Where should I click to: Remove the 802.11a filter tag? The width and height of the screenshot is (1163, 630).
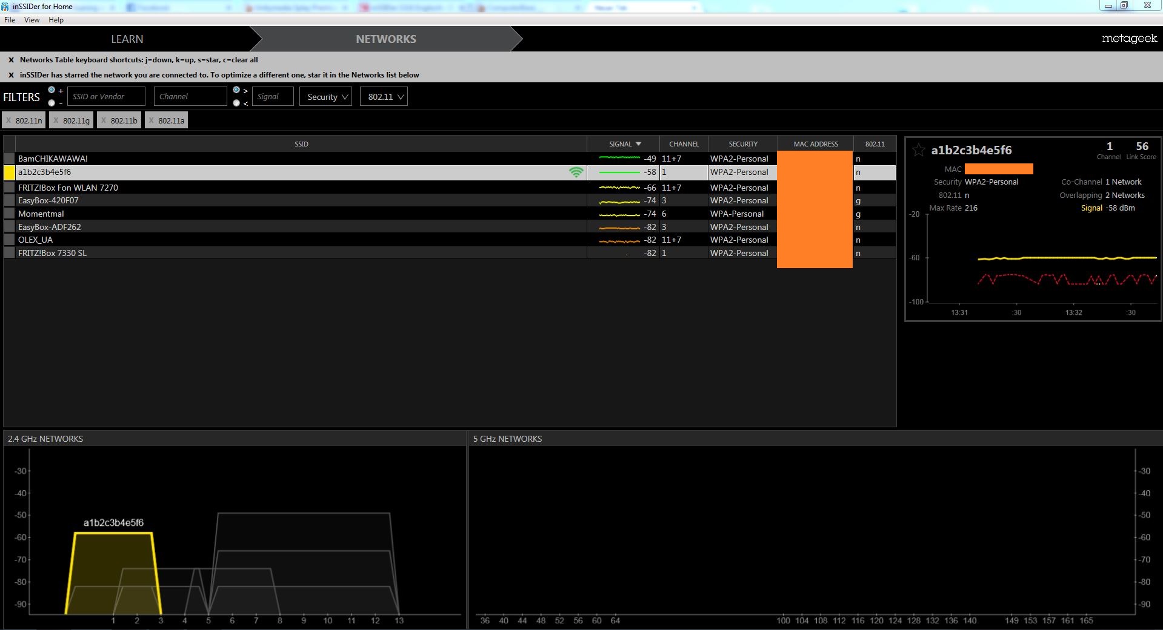point(151,120)
